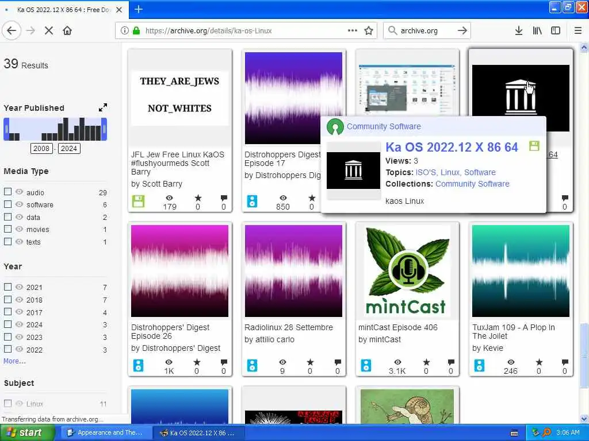
Task: Bookmark this page with the star icon
Action: (369, 31)
